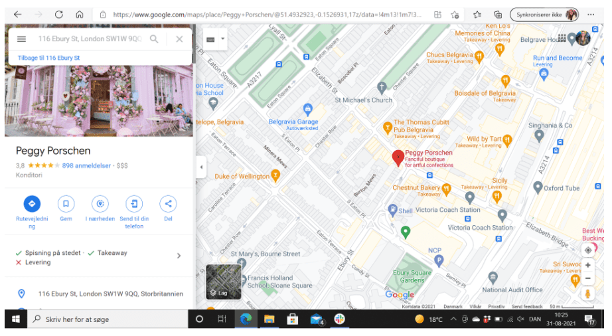The image size is (612, 336).
Task: Open the browser collections icon
Action: tap(498, 15)
